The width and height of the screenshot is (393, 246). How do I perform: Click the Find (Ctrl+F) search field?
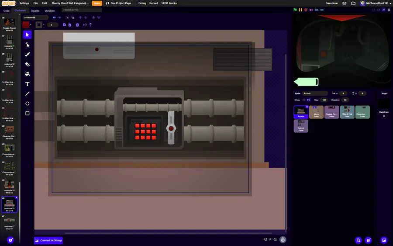[x=82, y=10]
